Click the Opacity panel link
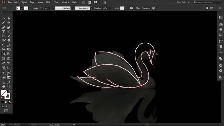Screen dimensions: 224x126 point(98,8)
